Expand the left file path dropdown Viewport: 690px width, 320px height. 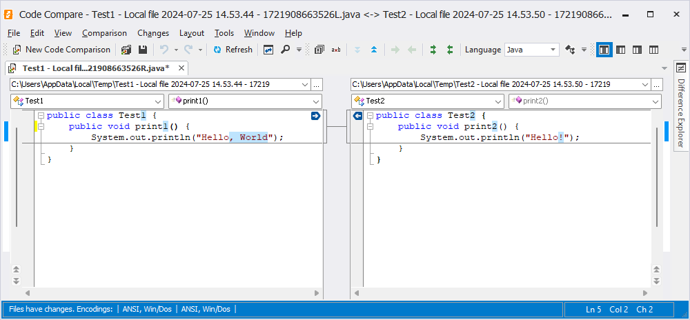pyautogui.click(x=305, y=84)
